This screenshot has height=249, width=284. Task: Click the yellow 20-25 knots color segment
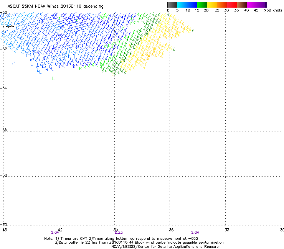(x=212, y=5)
